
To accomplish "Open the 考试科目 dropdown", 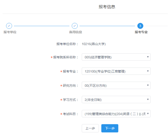I will click(x=116, y=114).
